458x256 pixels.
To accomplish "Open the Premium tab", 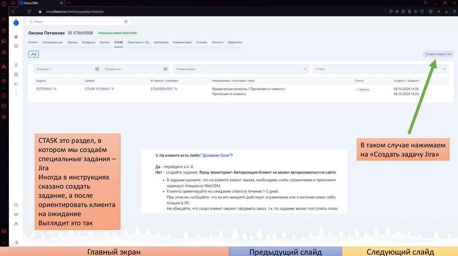I will tap(218, 42).
